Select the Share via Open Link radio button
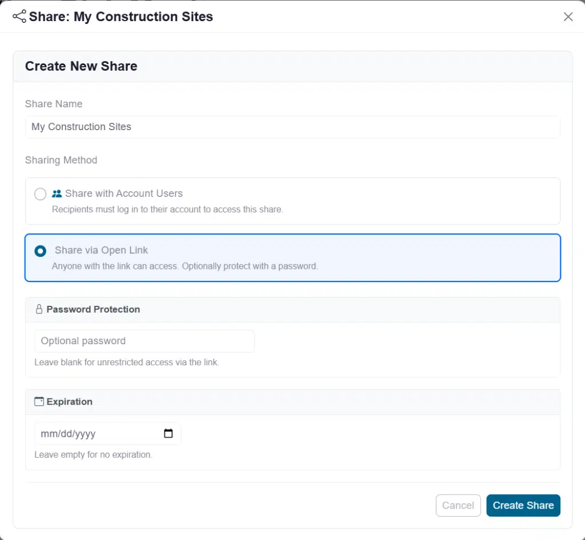This screenshot has height=540, width=585. pos(41,251)
